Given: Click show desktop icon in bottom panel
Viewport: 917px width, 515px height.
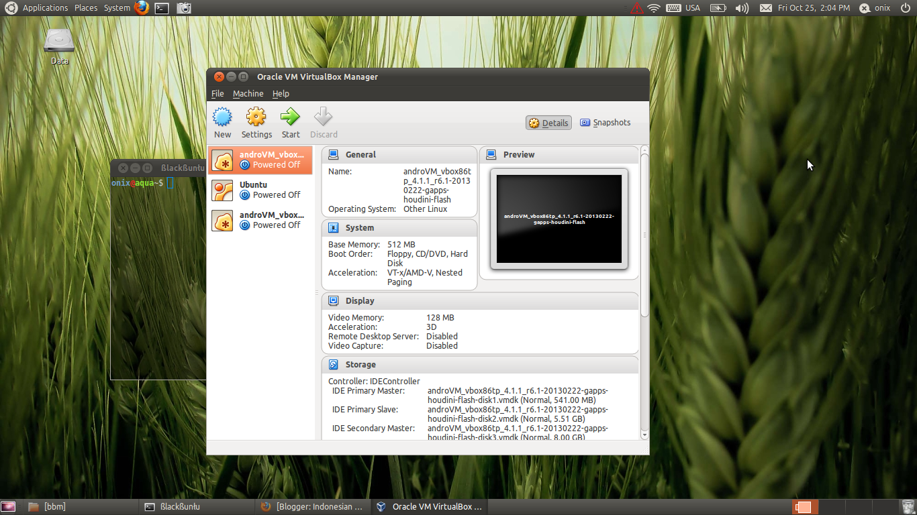Looking at the screenshot, I should point(8,507).
